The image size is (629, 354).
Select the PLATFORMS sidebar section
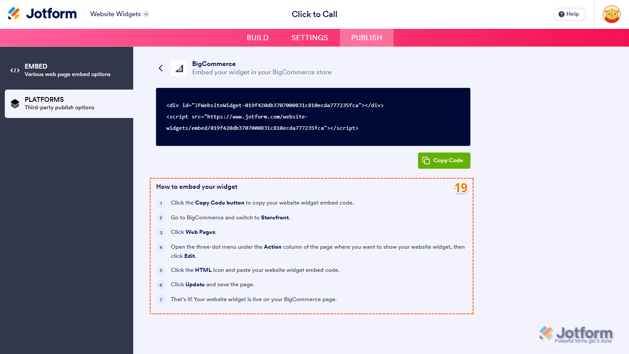pos(69,104)
